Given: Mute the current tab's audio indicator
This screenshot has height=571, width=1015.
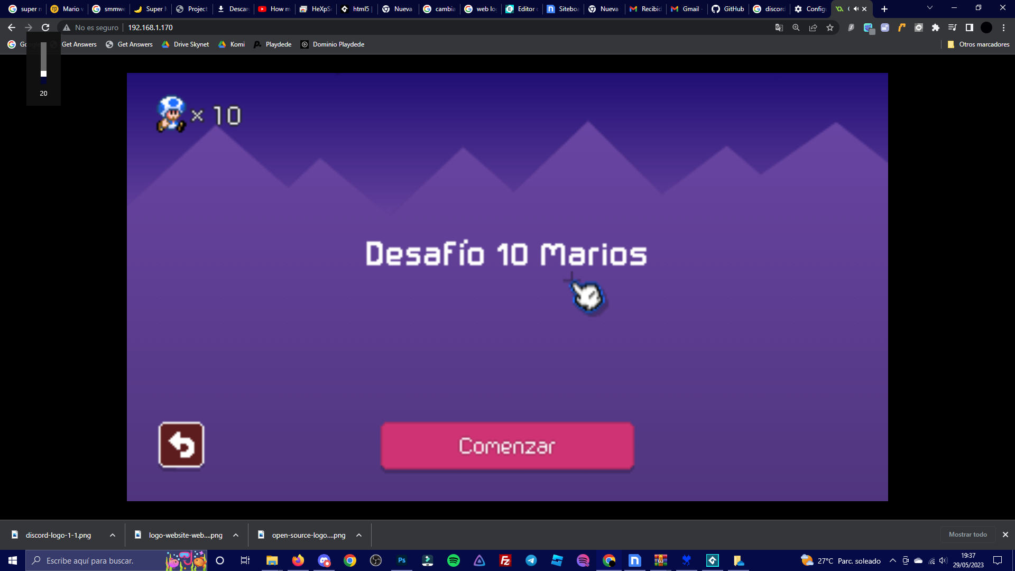Looking at the screenshot, I should 856,9.
